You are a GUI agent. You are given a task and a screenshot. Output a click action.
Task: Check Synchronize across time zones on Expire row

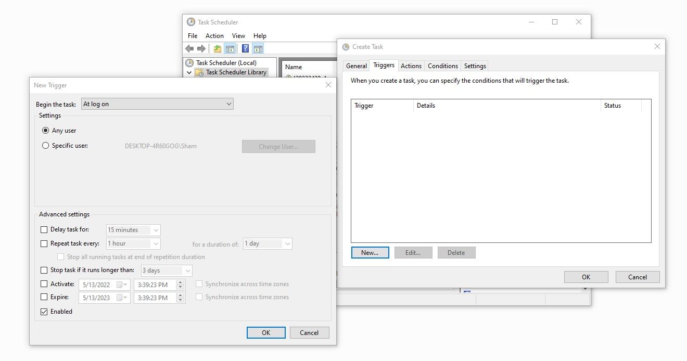coord(199,297)
